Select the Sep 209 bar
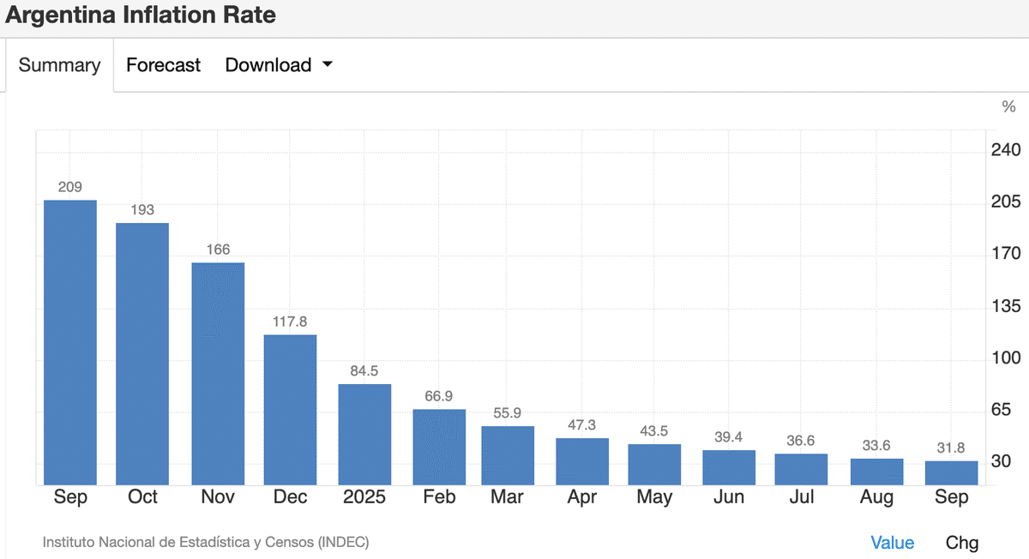The width and height of the screenshot is (1029, 559). click(70, 343)
